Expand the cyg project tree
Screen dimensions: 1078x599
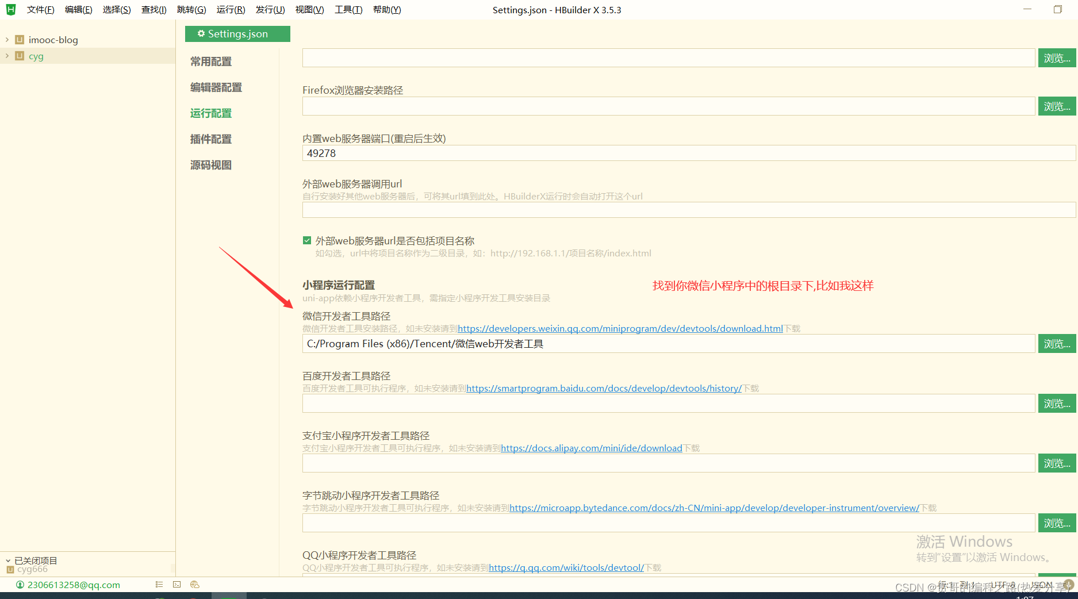7,56
